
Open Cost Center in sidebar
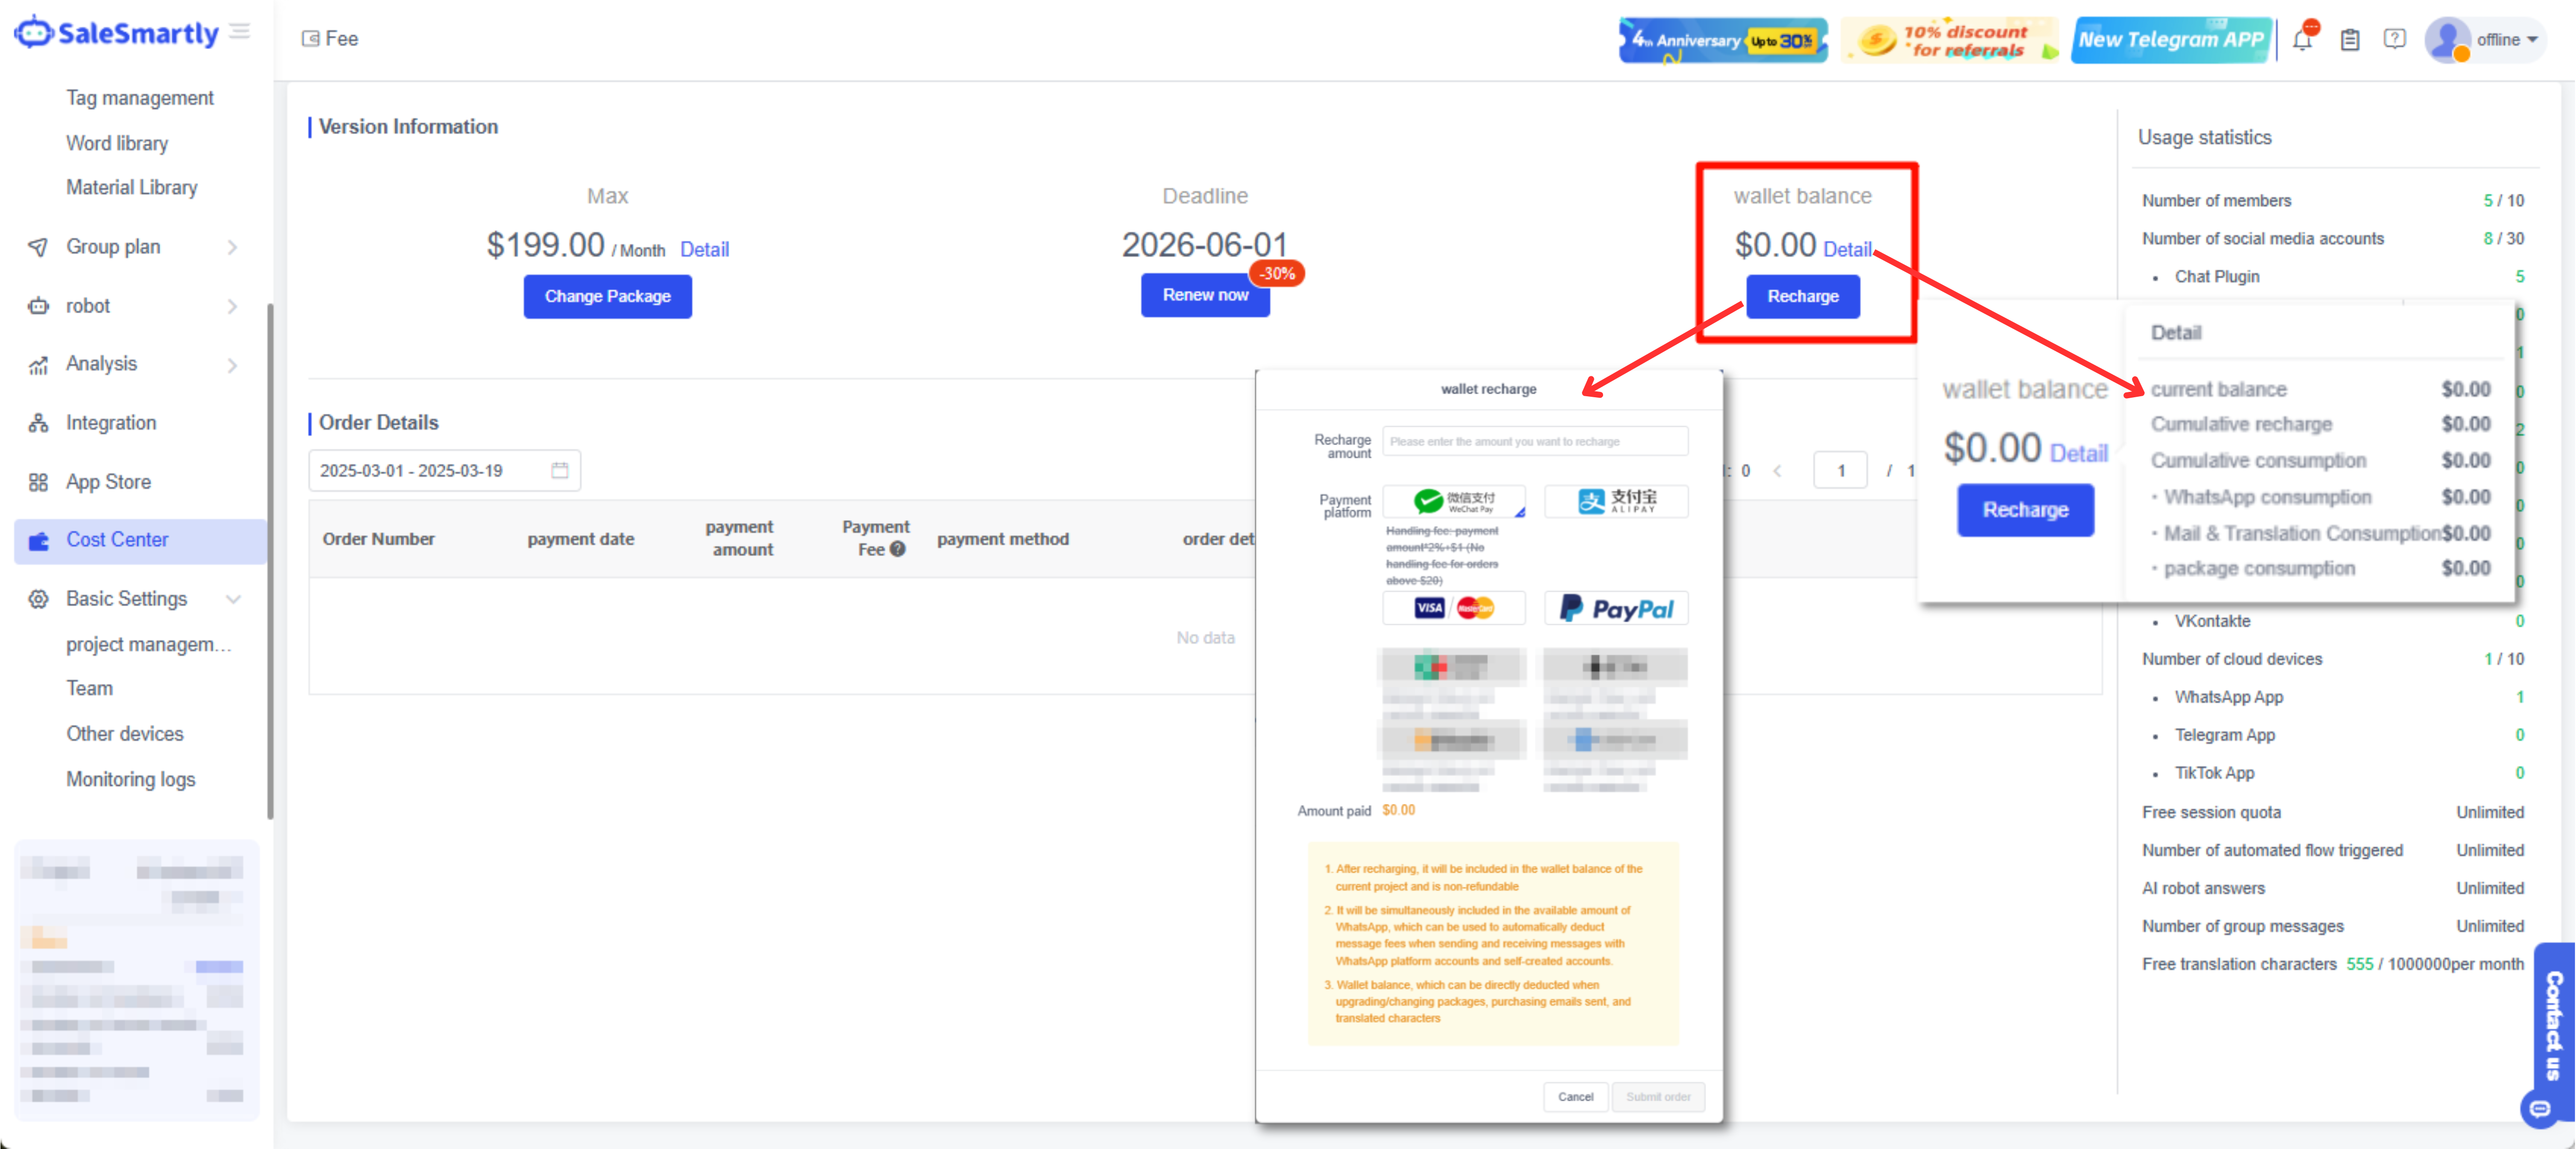(117, 540)
